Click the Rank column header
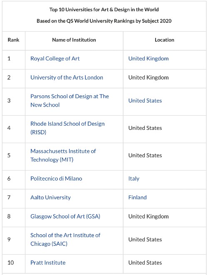The width and height of the screenshot is (208, 275). point(13,40)
